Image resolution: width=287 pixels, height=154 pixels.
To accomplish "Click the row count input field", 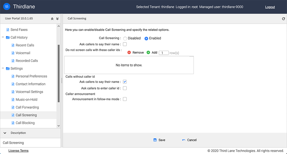I will (x=164, y=53).
